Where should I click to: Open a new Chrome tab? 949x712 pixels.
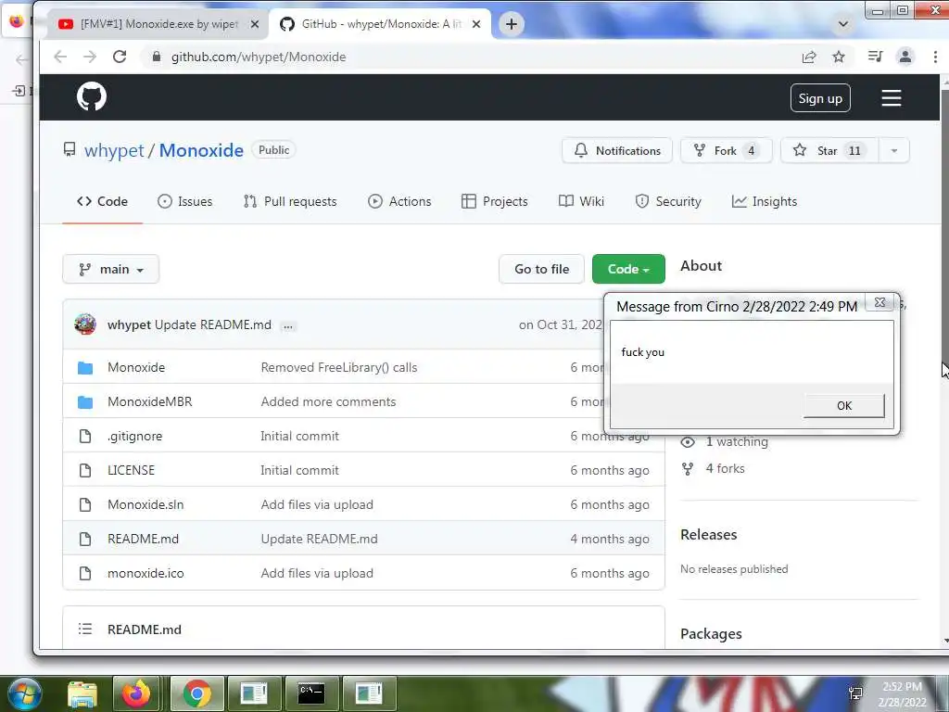pos(512,24)
